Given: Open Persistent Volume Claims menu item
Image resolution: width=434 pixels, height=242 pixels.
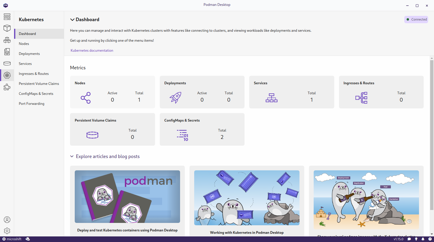Looking at the screenshot, I should (39, 84).
